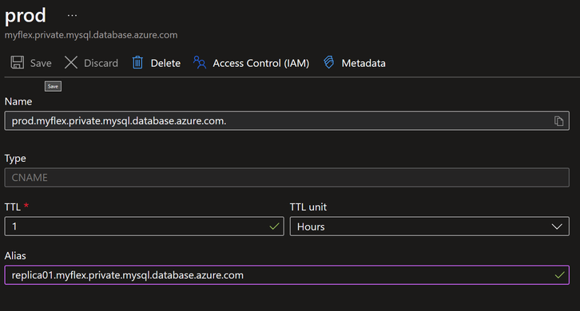Open Access Control (IAM)
580x311 pixels.
coord(260,63)
